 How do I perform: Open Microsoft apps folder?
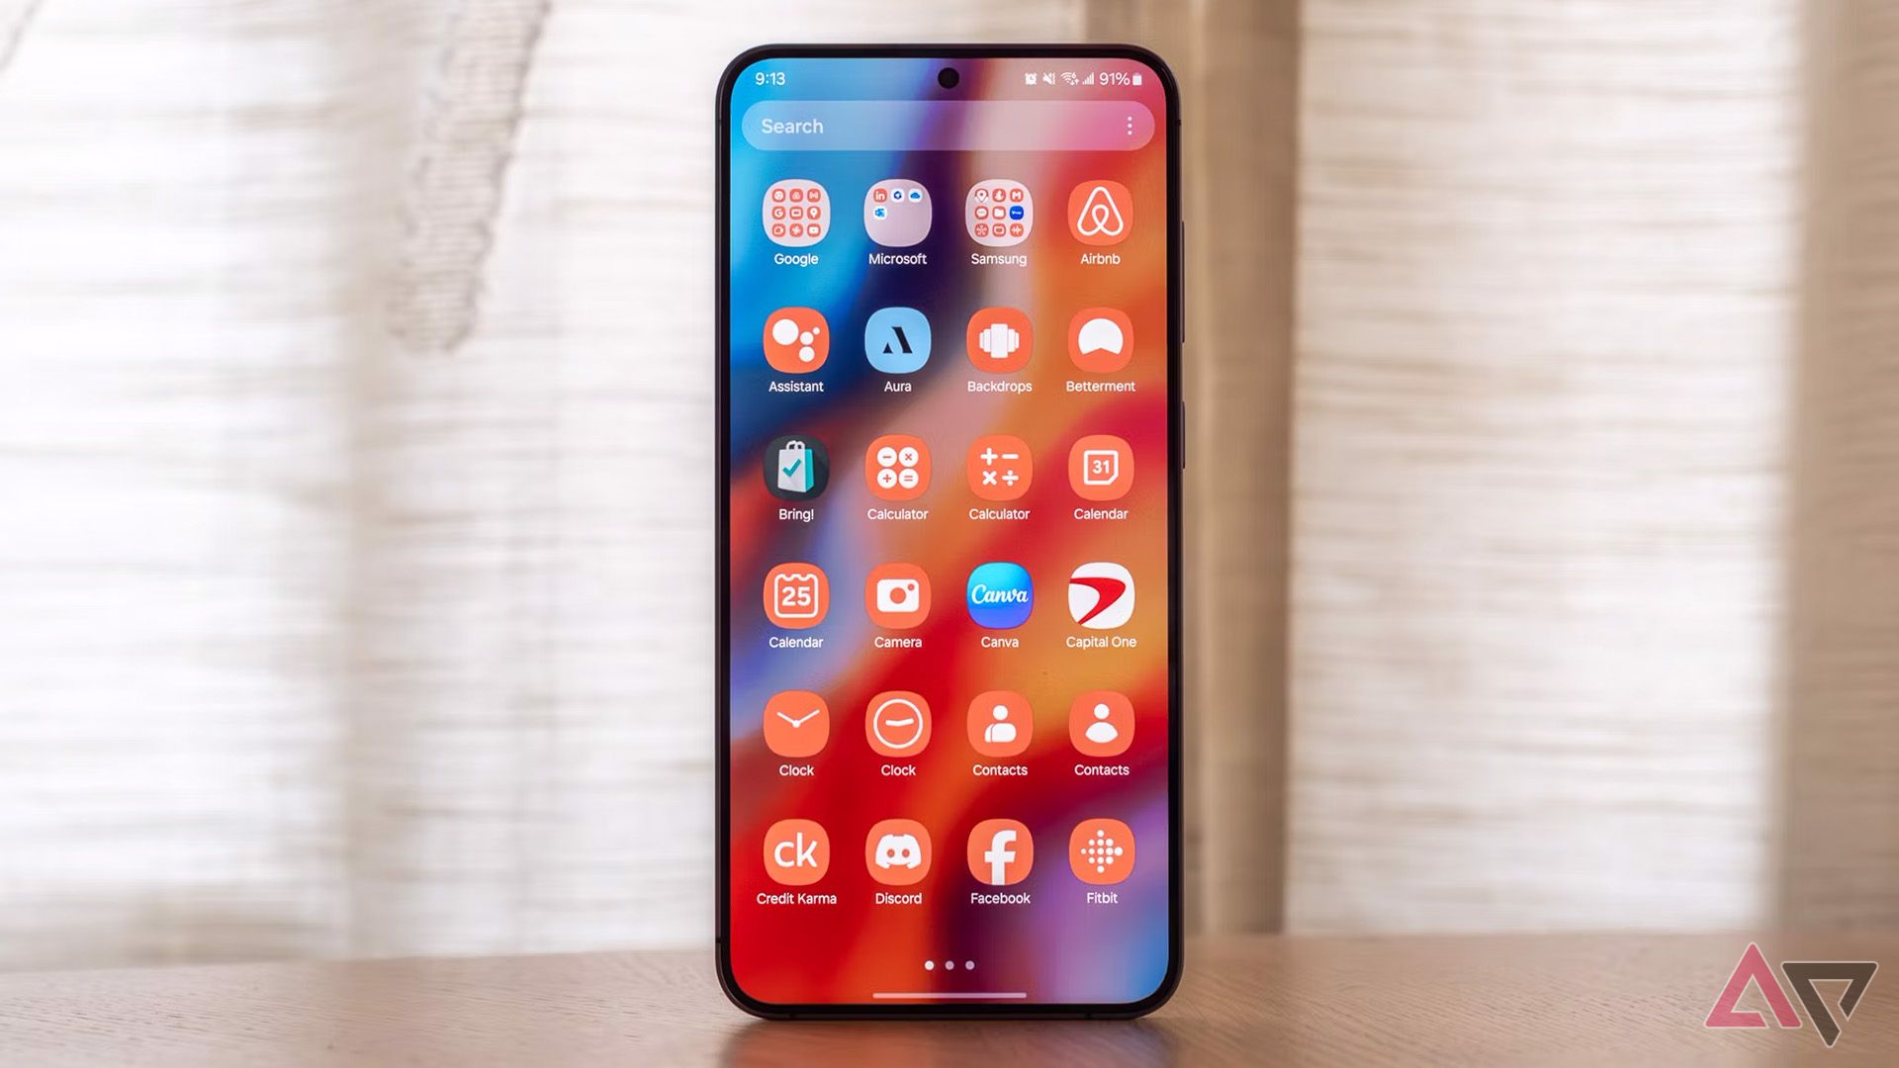(895, 220)
